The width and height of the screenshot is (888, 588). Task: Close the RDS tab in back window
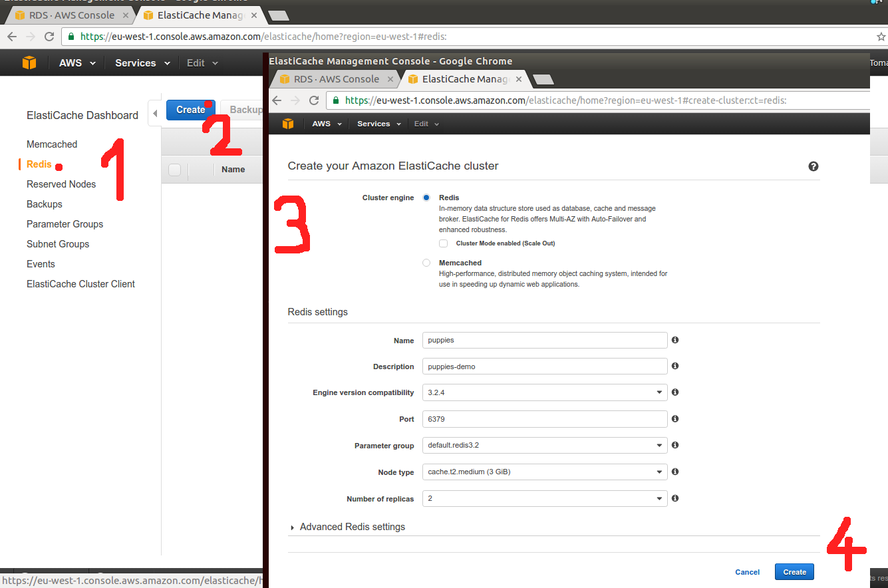coord(126,15)
